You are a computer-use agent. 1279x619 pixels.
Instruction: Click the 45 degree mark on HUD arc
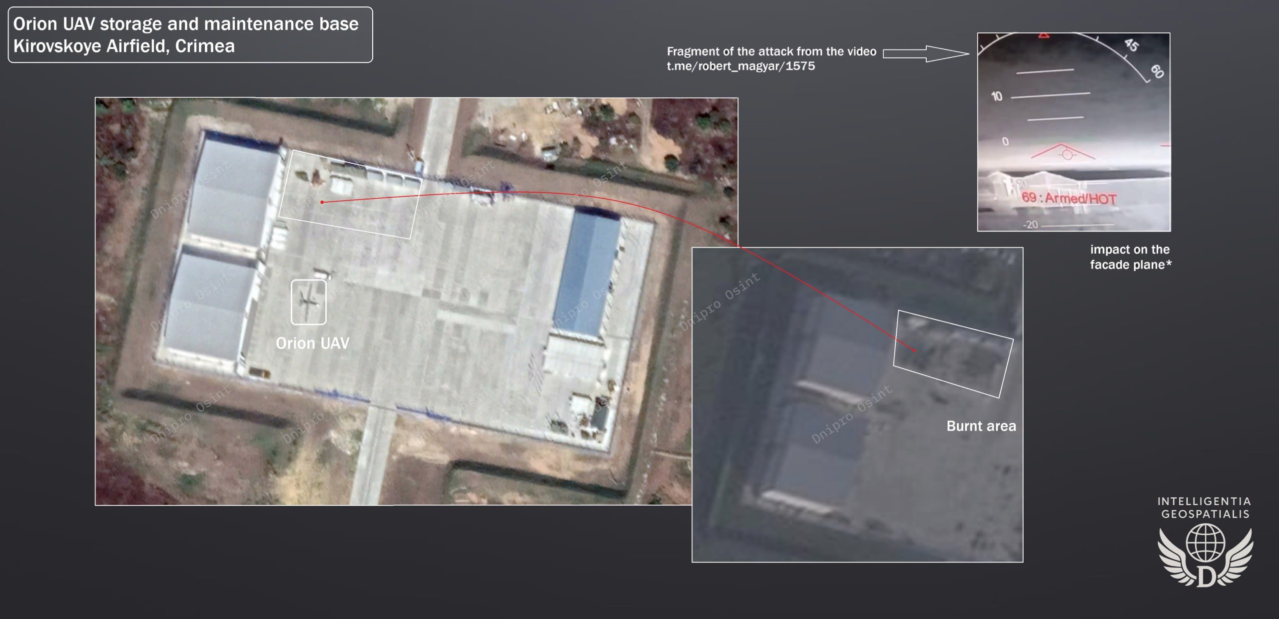(x=1131, y=45)
